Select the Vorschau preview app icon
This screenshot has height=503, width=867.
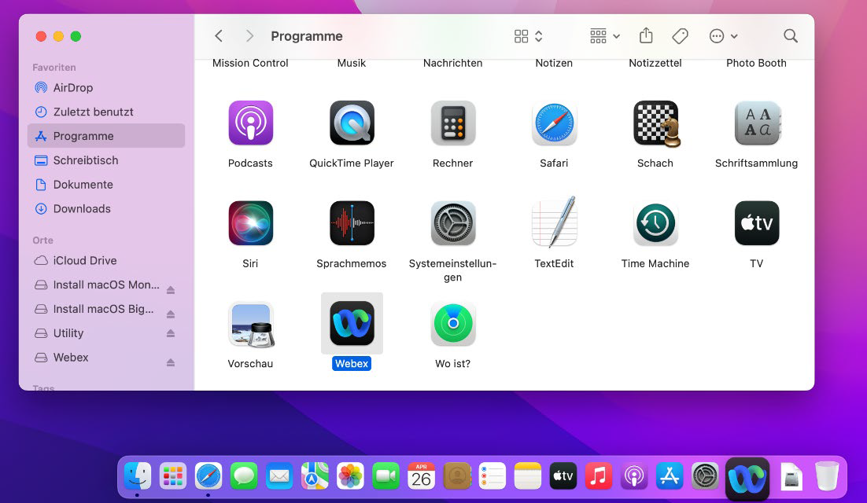click(252, 324)
